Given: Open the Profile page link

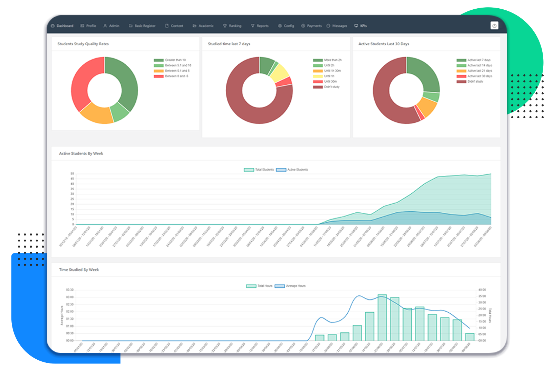Looking at the screenshot, I should coord(88,26).
